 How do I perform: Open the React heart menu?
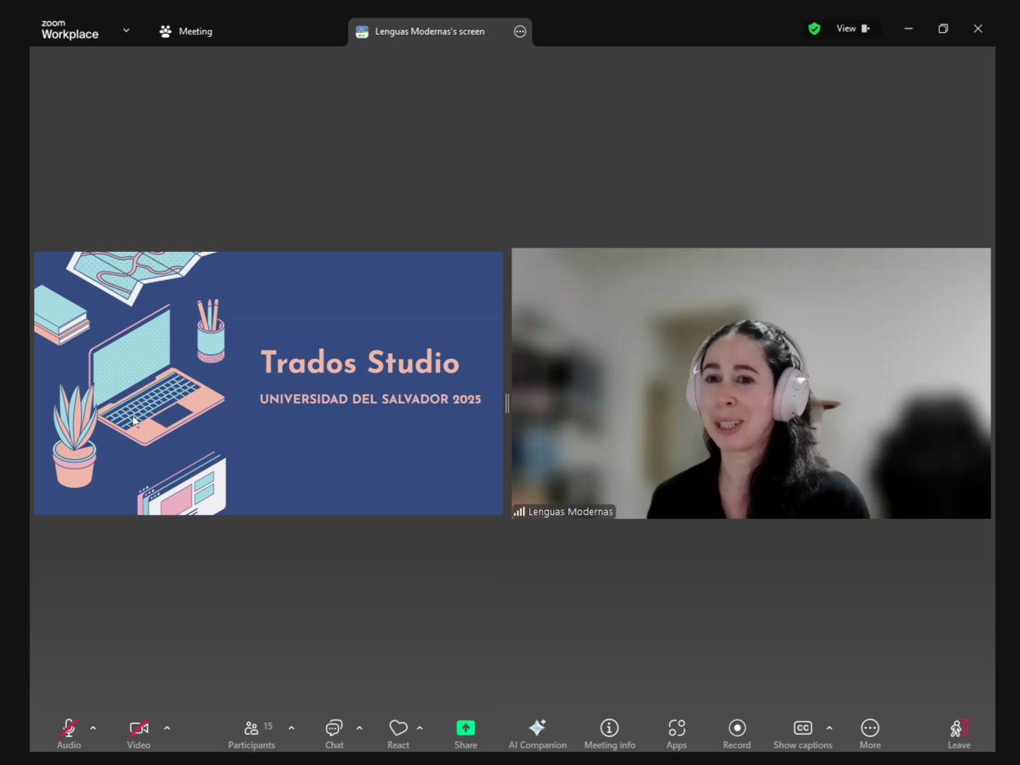[x=398, y=733]
